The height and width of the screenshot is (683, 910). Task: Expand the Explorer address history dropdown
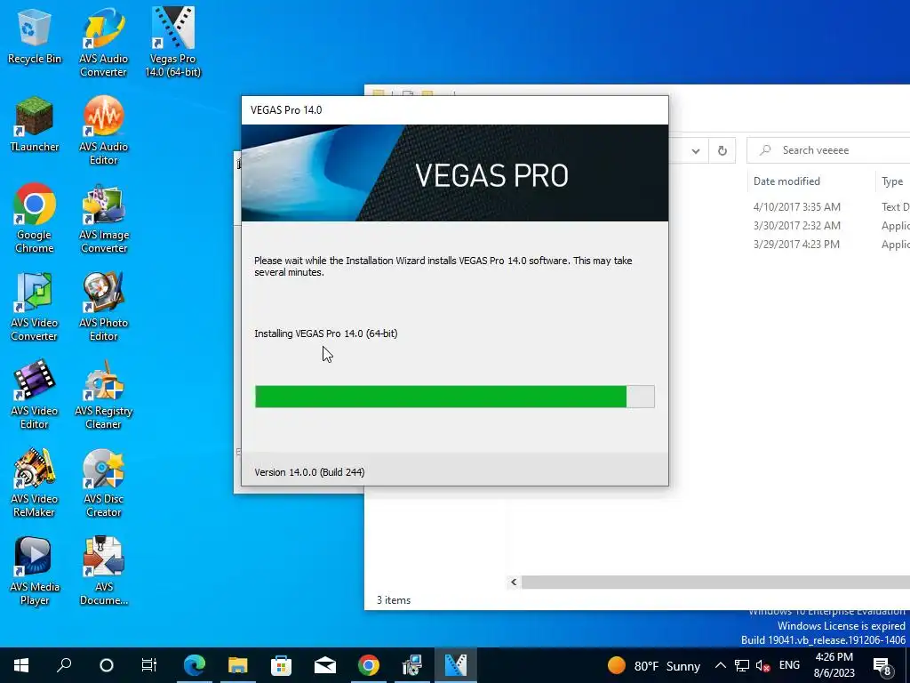coord(695,151)
